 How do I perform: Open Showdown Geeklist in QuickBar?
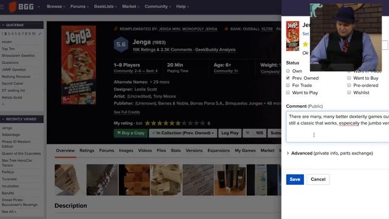[18, 55]
